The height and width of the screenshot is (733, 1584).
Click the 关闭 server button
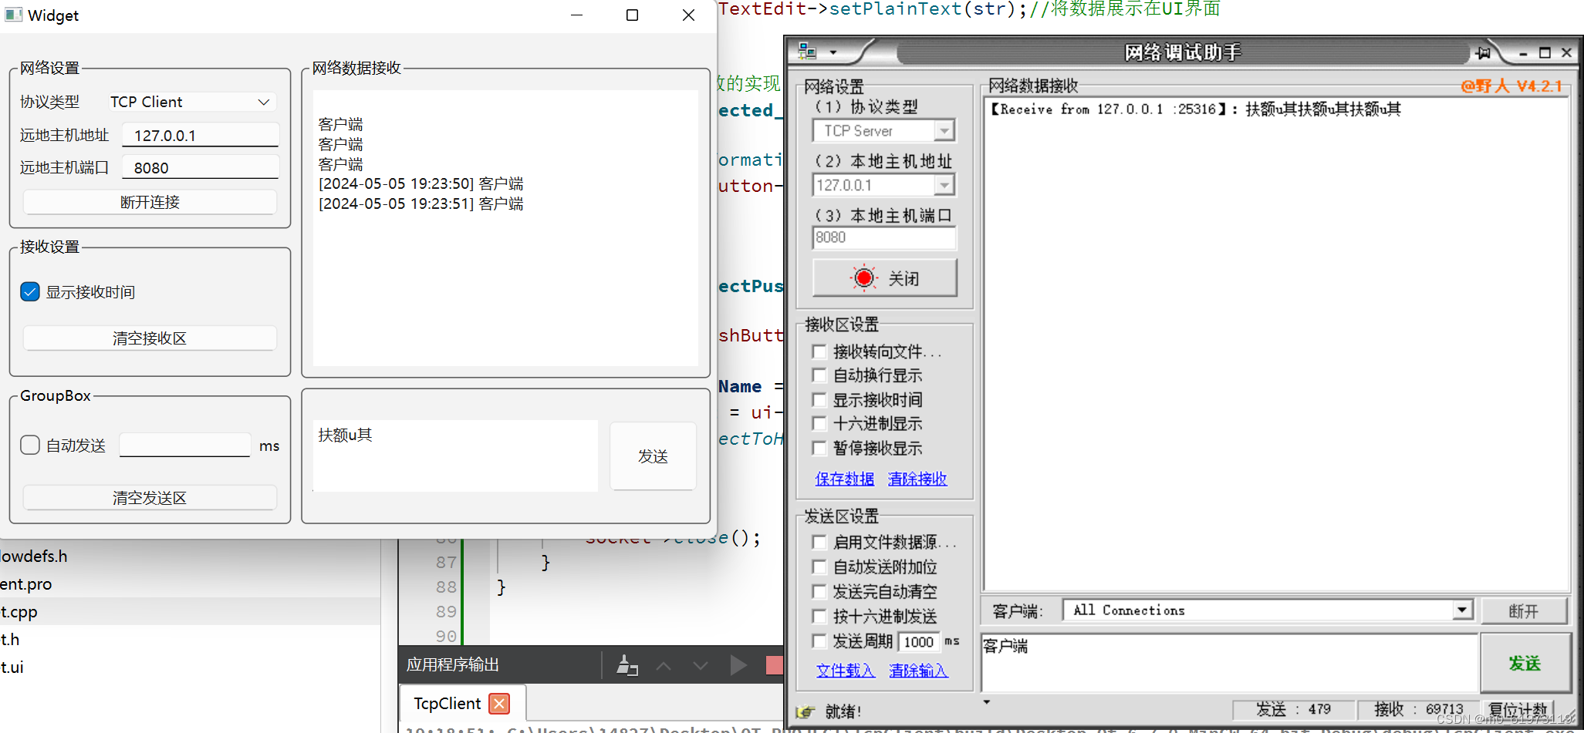tap(885, 277)
